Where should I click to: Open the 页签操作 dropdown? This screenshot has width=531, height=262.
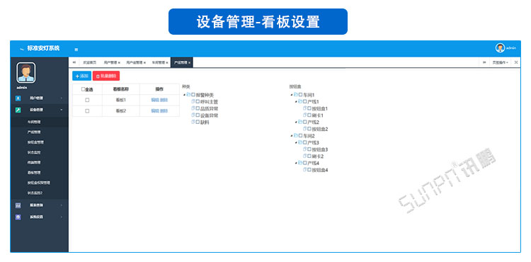click(x=500, y=62)
